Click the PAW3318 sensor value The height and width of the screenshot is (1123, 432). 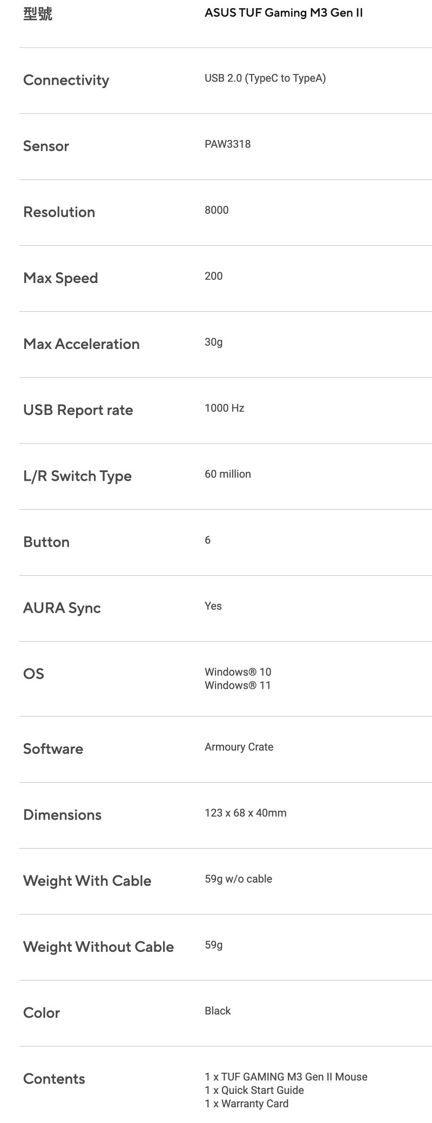coord(227,144)
